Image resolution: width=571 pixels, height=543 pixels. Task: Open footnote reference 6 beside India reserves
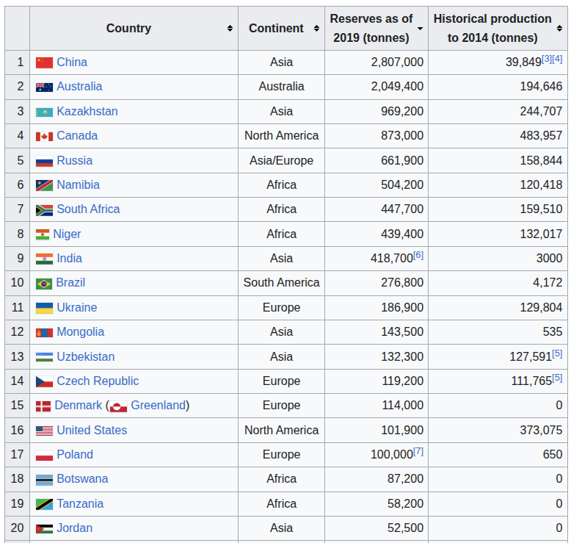pos(418,255)
